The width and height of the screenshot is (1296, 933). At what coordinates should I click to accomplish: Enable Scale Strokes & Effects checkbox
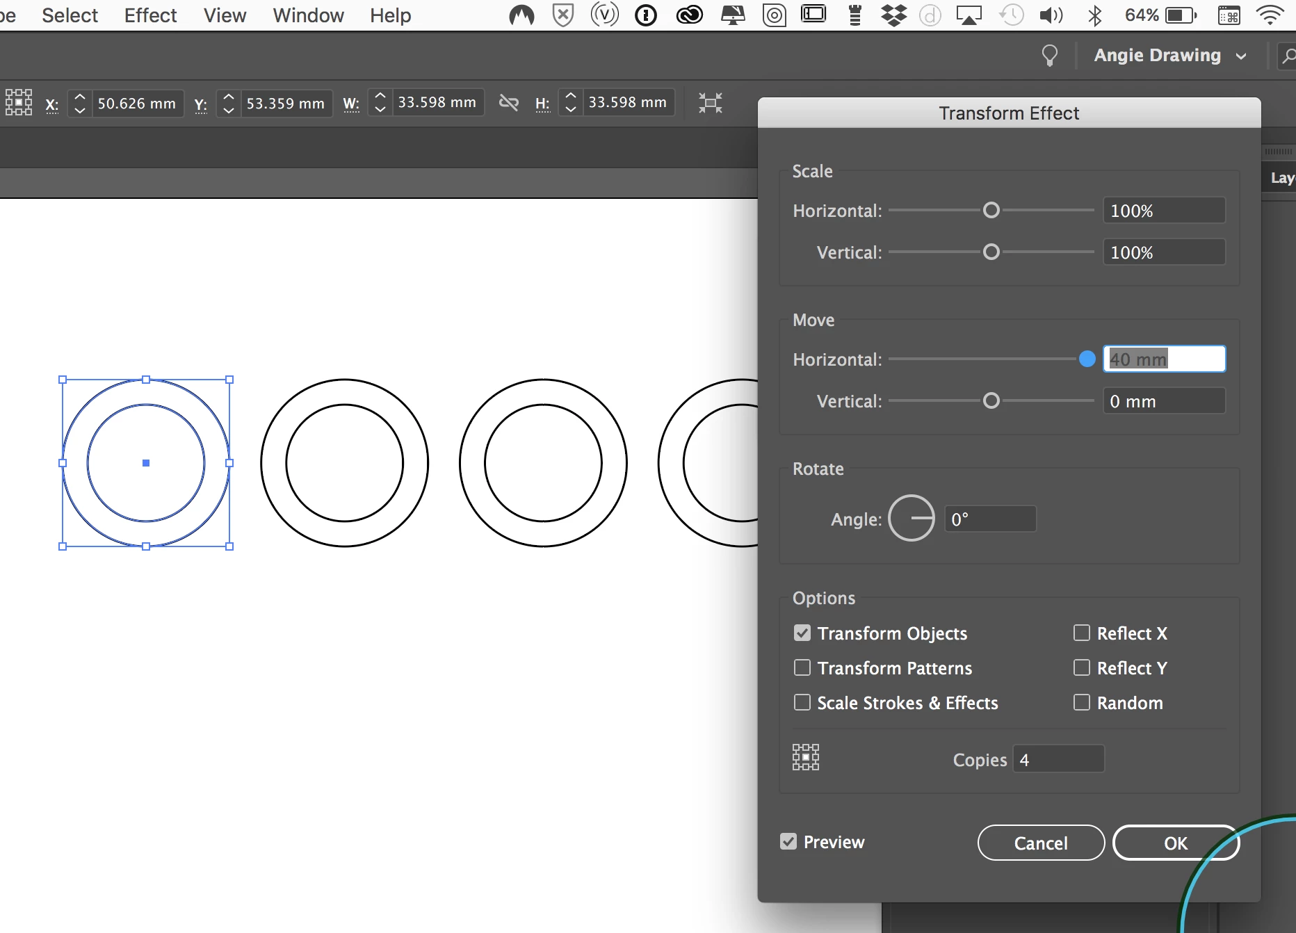click(x=802, y=702)
